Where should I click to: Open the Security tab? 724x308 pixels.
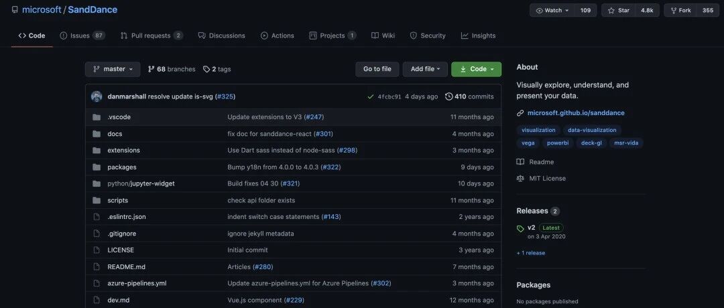point(428,35)
